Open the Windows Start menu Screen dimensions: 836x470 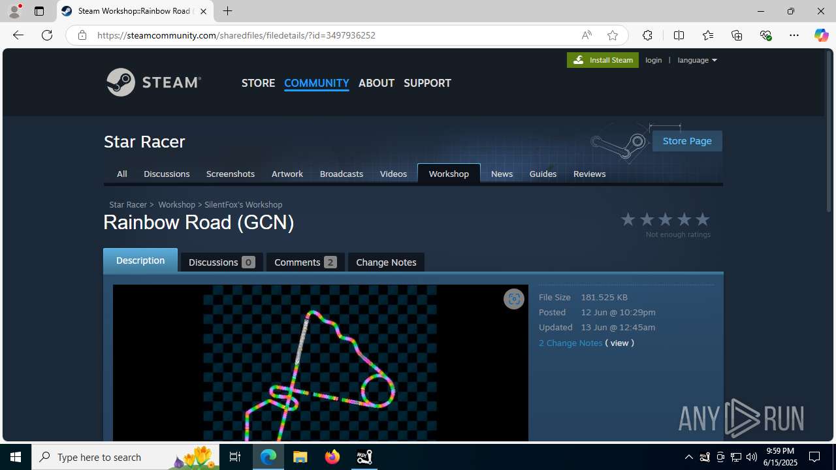tap(16, 457)
